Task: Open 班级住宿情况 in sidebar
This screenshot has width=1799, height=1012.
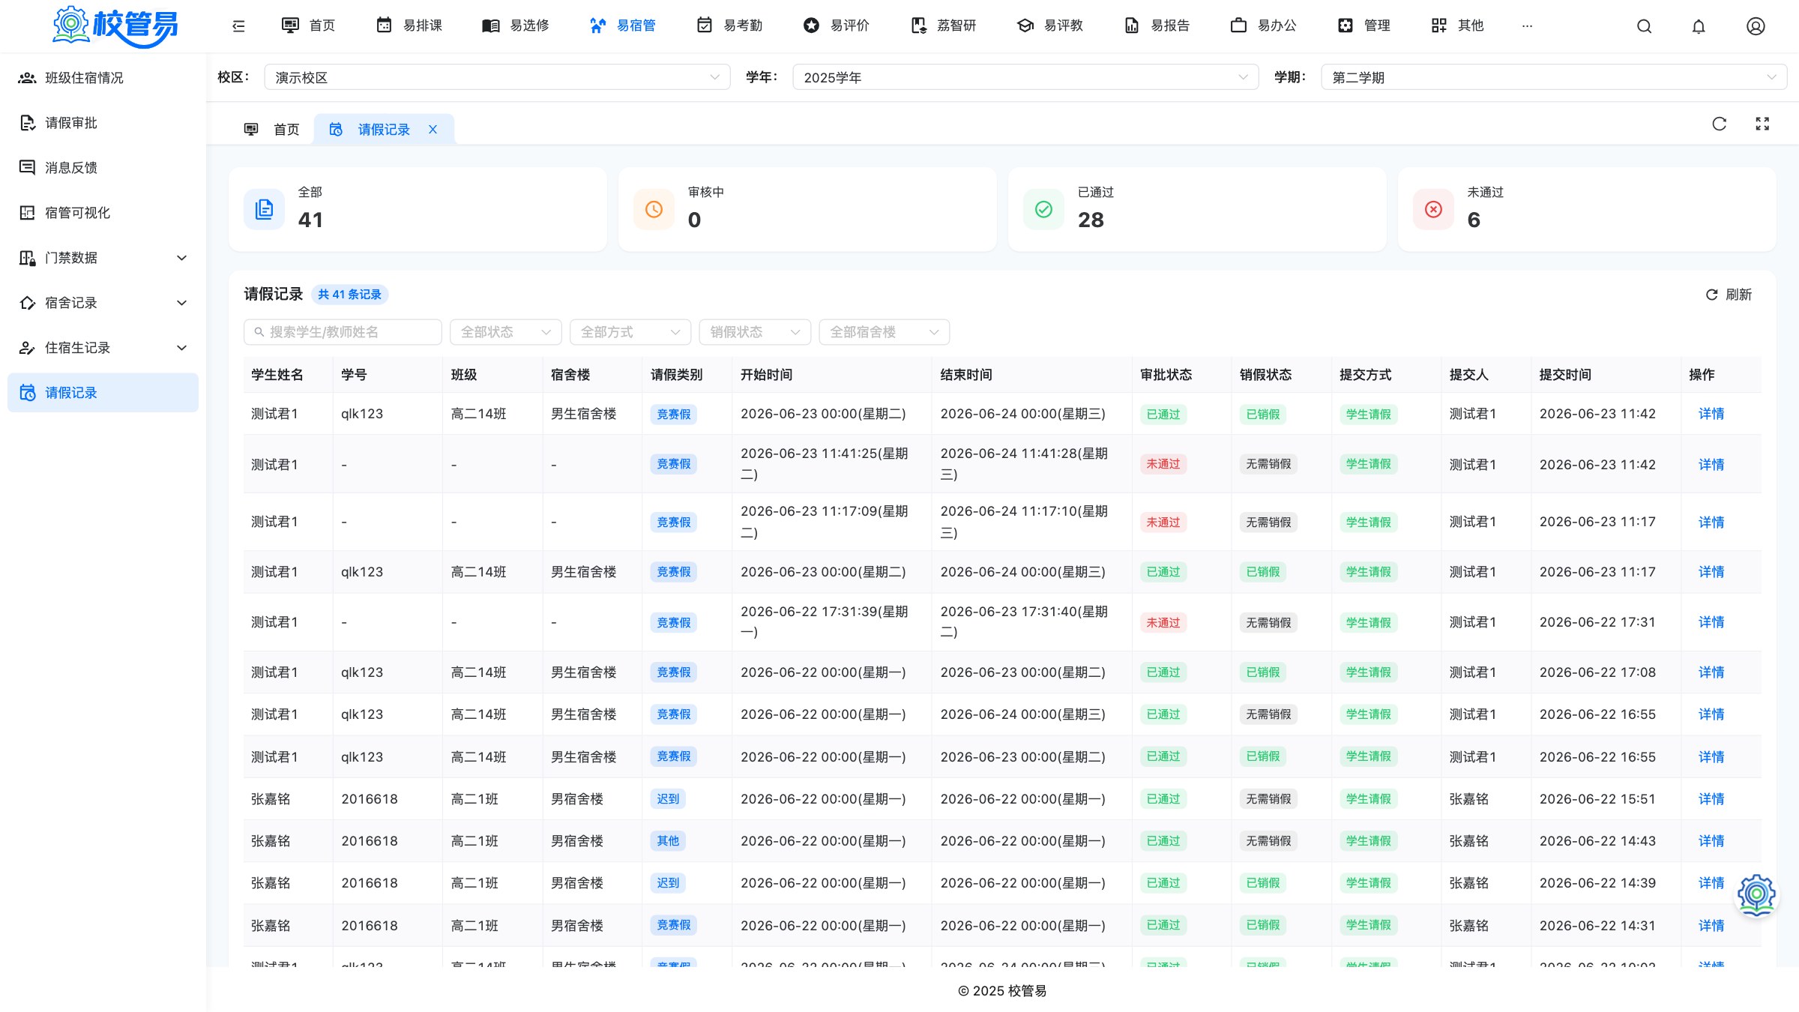Action: [x=103, y=78]
